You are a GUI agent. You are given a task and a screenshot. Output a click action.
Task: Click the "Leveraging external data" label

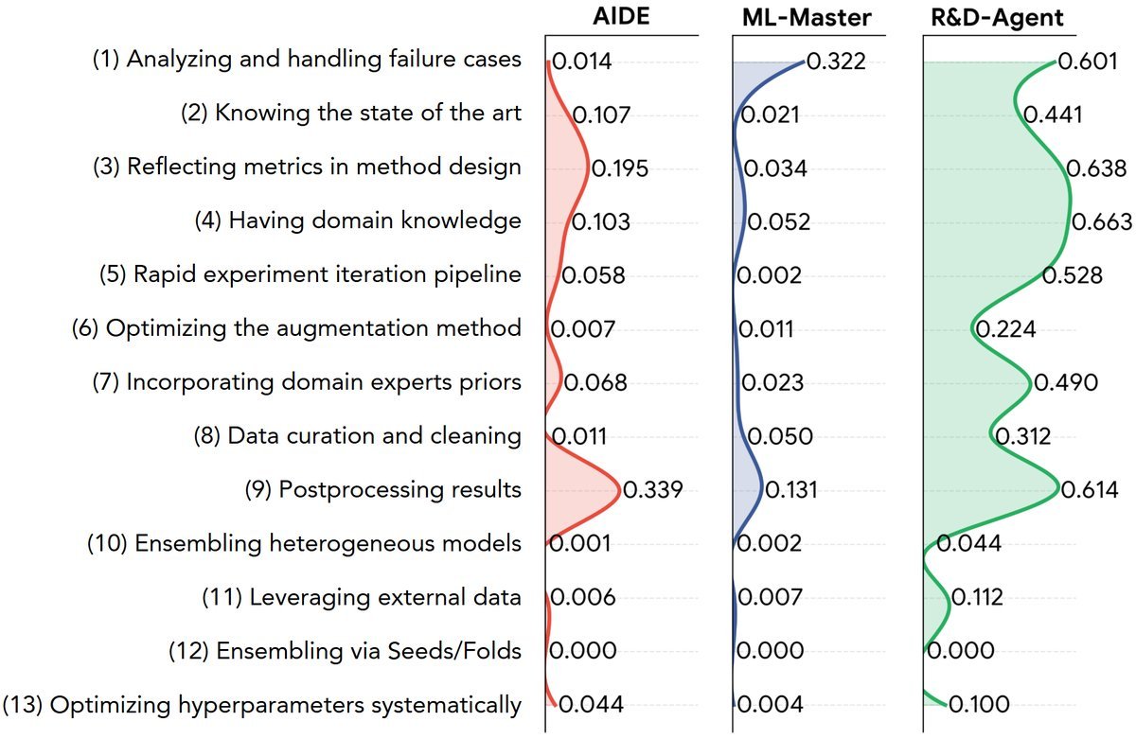pos(362,598)
